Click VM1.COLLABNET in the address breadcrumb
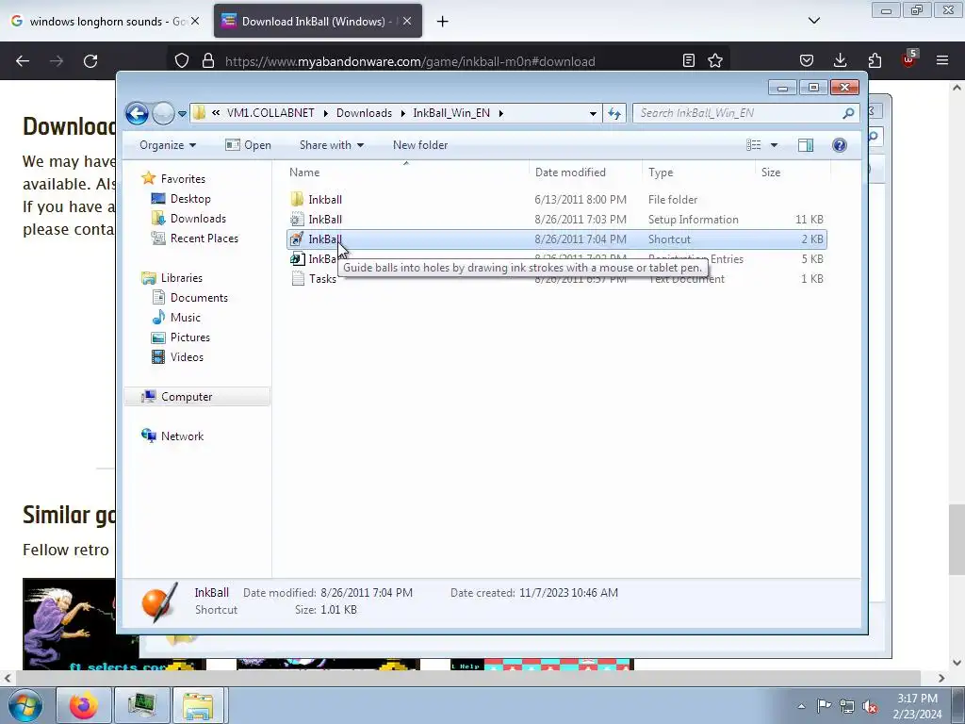This screenshot has width=965, height=724. coord(270,113)
